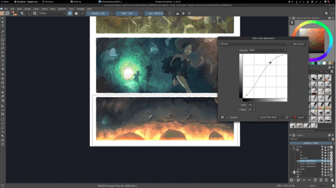336x188 pixels.
Task: Click the horizontal mirror tool icon
Action: point(177,13)
